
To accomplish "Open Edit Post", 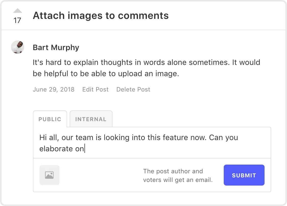I will (95, 89).
